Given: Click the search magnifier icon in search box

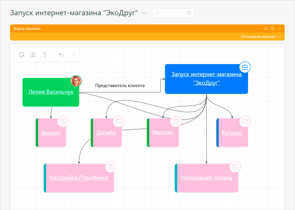Looking at the screenshot, I should click(x=158, y=13).
